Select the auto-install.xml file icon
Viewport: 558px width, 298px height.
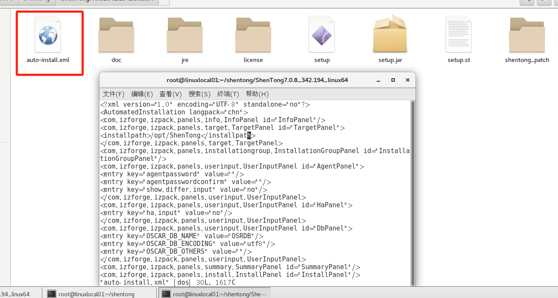48,34
